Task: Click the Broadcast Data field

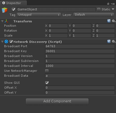Action: tap(80, 76)
